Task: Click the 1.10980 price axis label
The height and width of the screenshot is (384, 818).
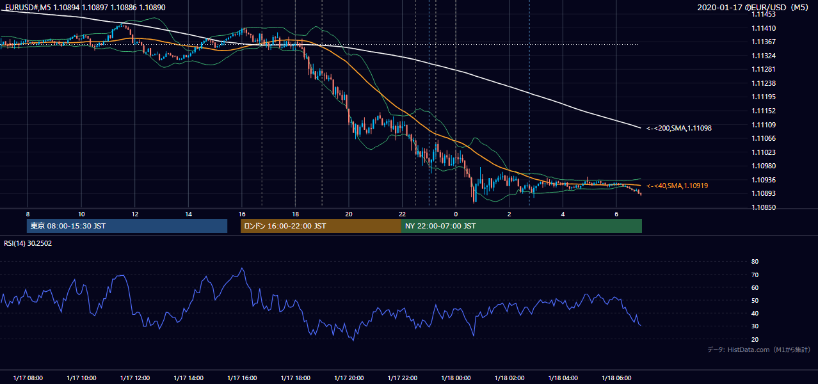Action: 764,166
